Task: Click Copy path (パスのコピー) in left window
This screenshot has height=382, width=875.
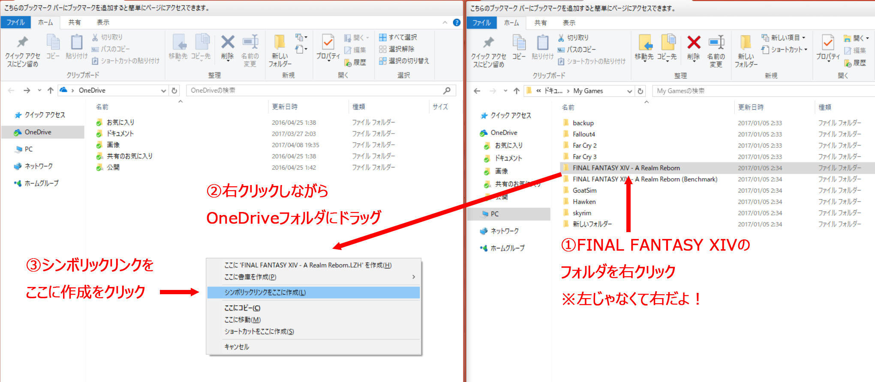Action: coord(111,49)
